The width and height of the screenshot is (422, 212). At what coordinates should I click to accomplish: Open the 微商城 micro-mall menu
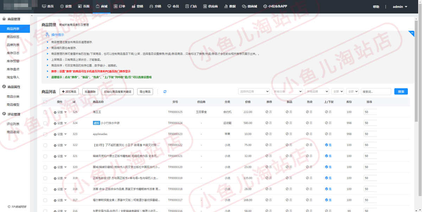click(250, 6)
